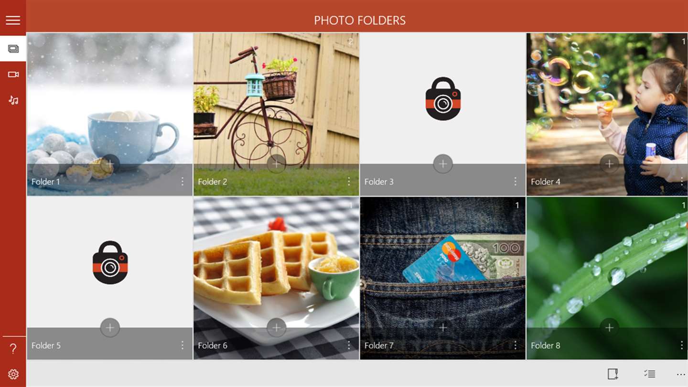Open Folder 4 bubbles thumbnail

[x=607, y=98]
